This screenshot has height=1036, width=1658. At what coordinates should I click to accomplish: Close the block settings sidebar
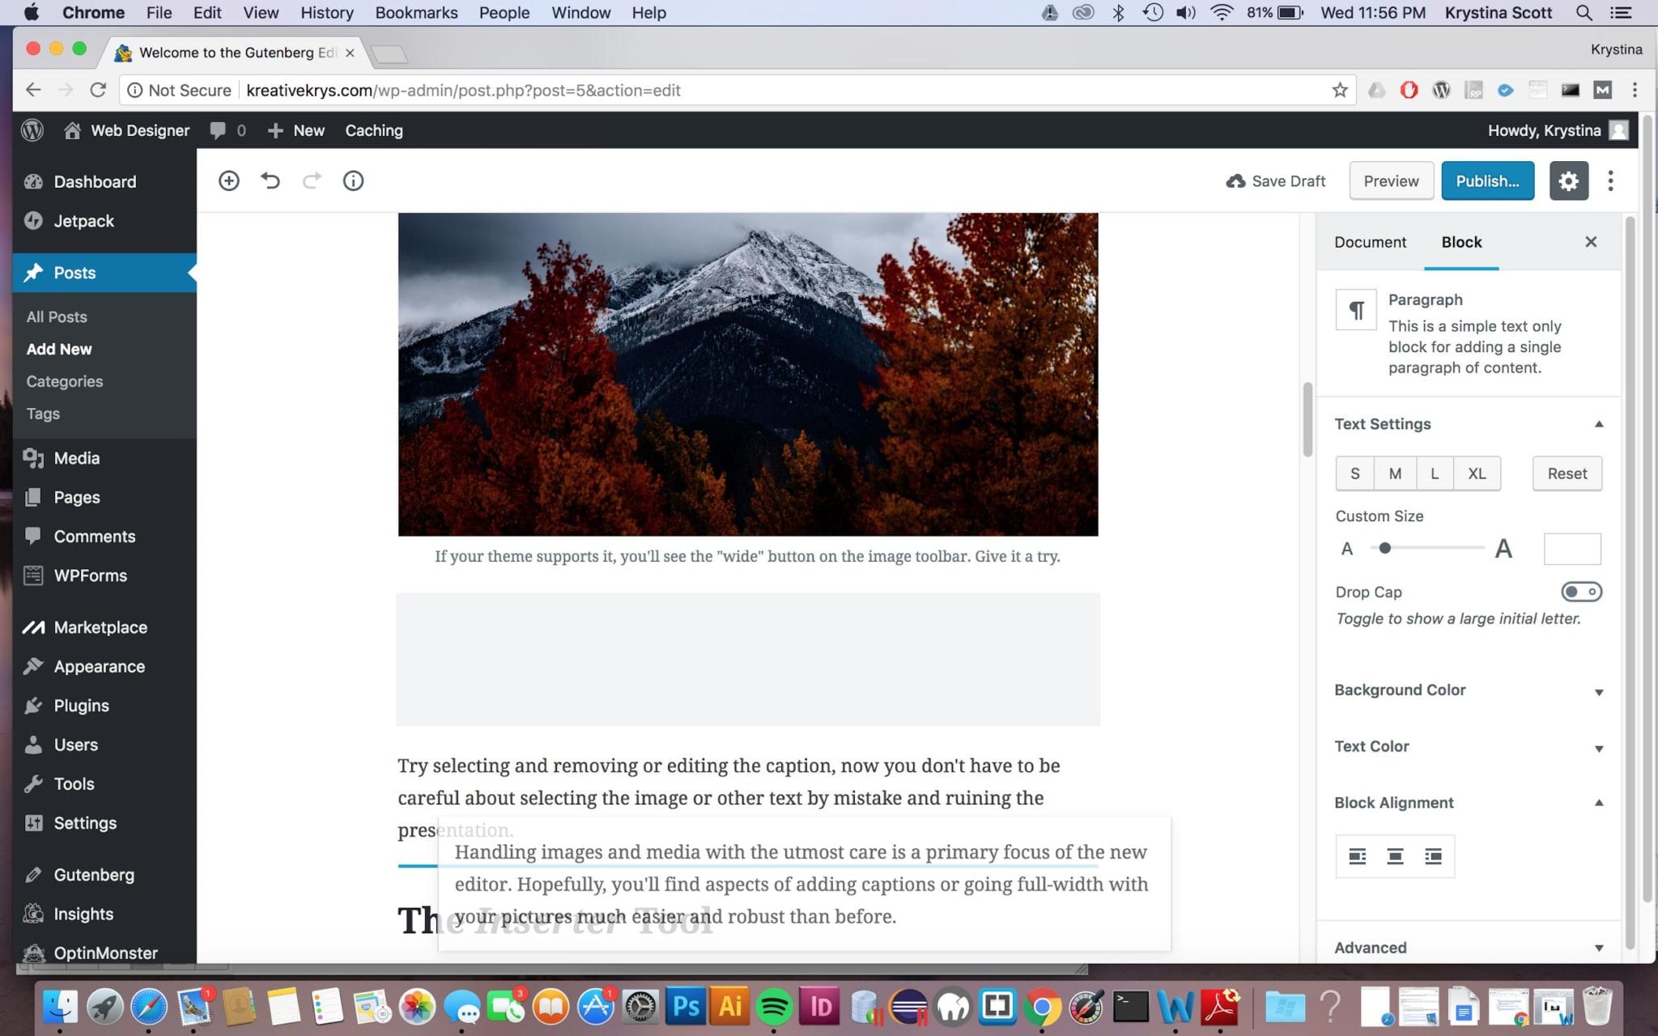coord(1591,242)
